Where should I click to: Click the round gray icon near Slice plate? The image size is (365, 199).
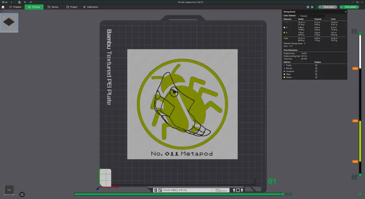pyautogui.click(x=308, y=7)
